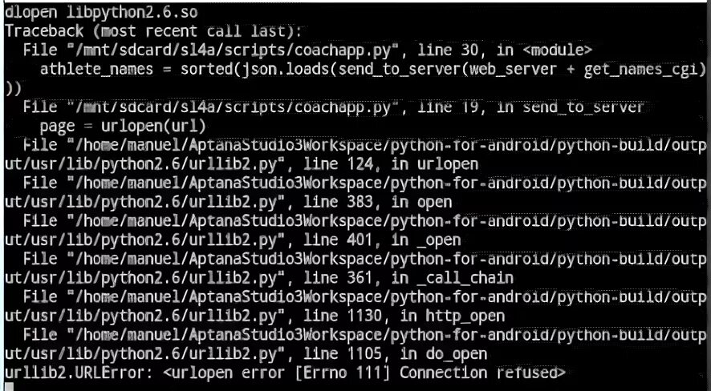This screenshot has height=391, width=711.
Task: Click the 'Connection refused' error message
Action: pos(482,373)
